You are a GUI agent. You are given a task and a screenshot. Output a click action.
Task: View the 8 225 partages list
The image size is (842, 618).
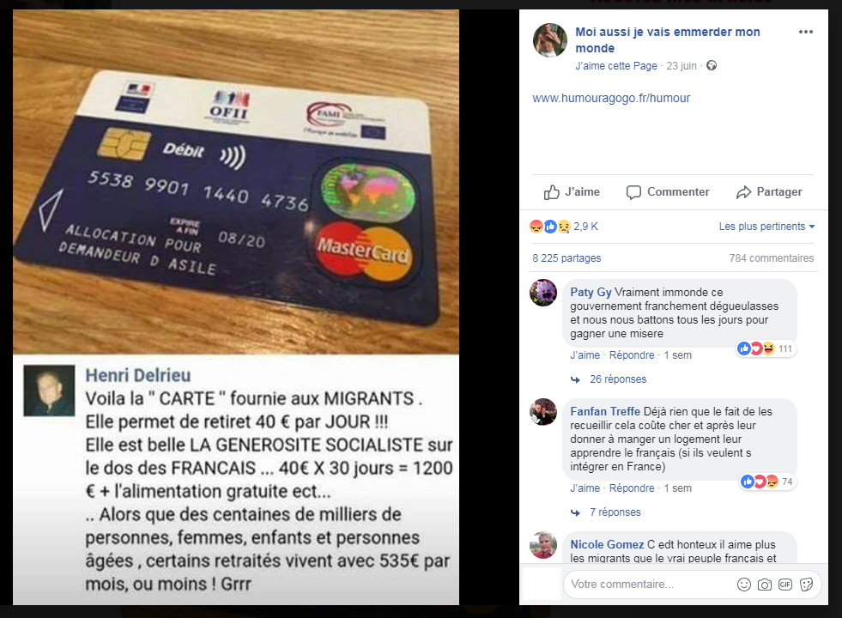566,258
